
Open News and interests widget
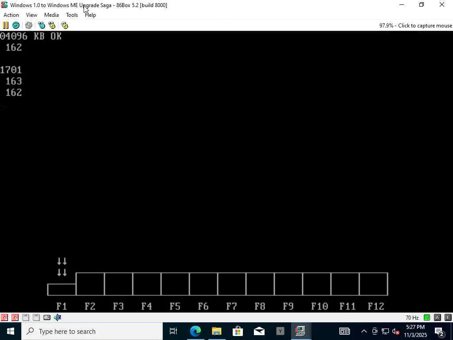344,331
